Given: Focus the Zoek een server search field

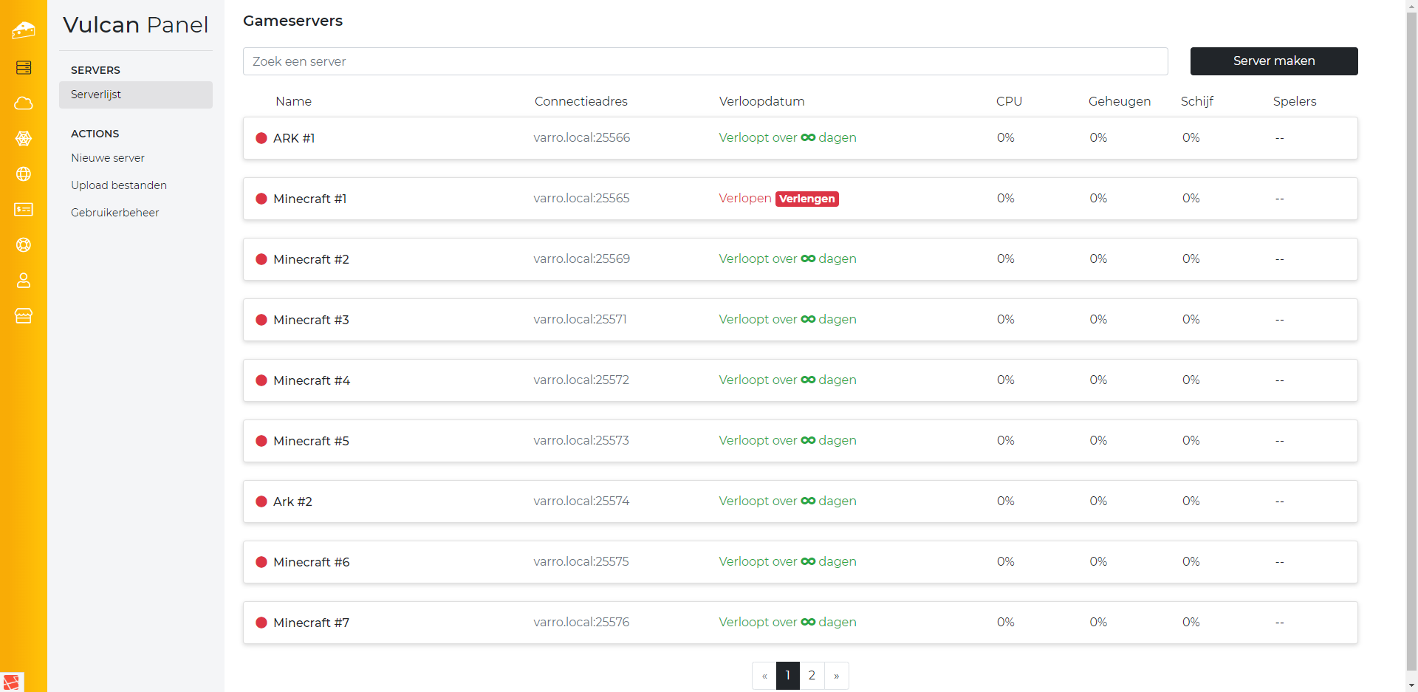Looking at the screenshot, I should pos(705,61).
